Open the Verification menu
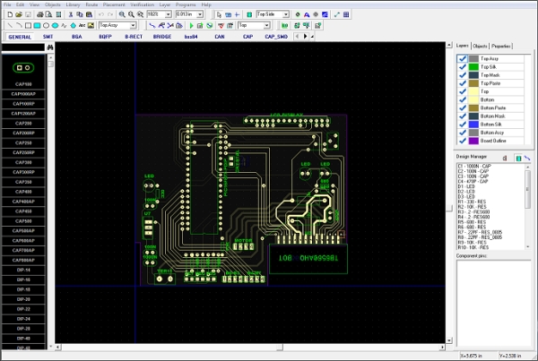Image resolution: width=538 pixels, height=361 pixels. 142,4
